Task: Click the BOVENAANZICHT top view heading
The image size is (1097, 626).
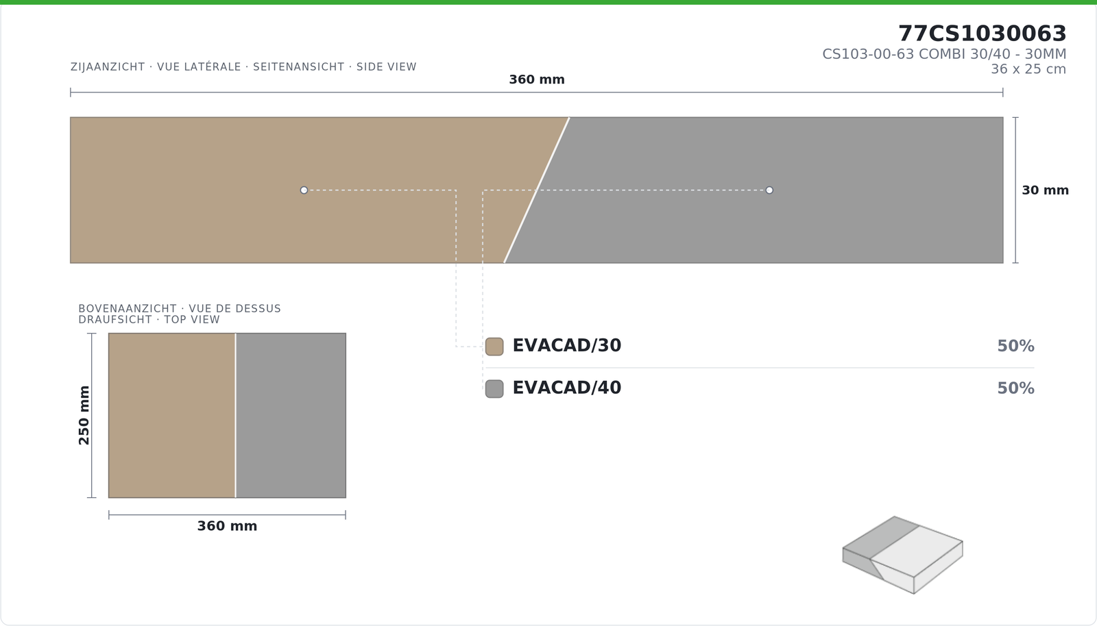Action: [x=180, y=314]
